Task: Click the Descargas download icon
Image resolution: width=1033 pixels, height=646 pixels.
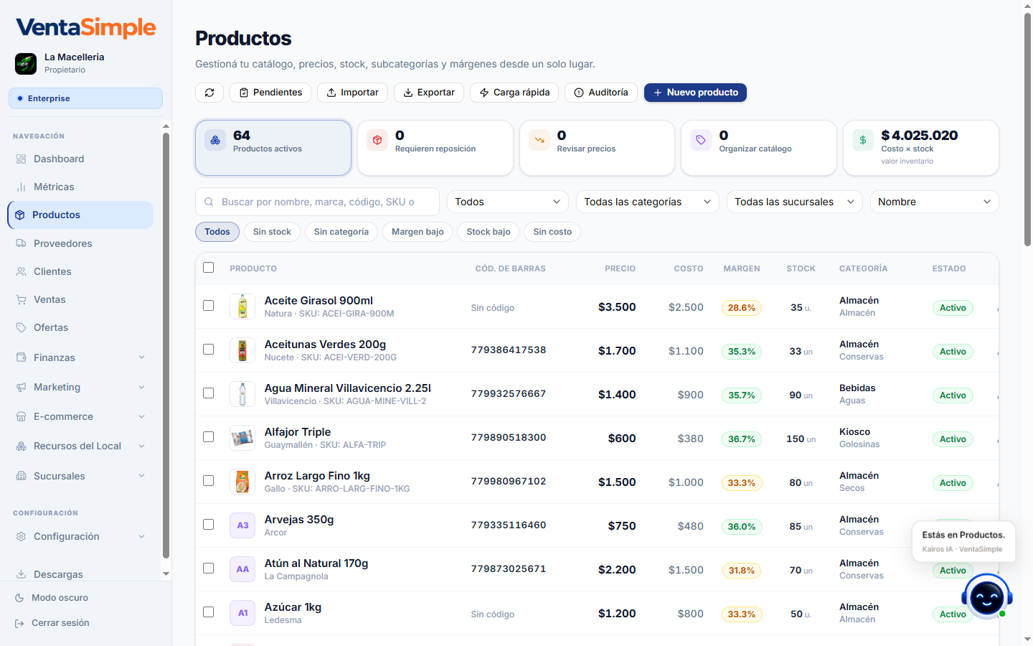Action: click(x=21, y=574)
